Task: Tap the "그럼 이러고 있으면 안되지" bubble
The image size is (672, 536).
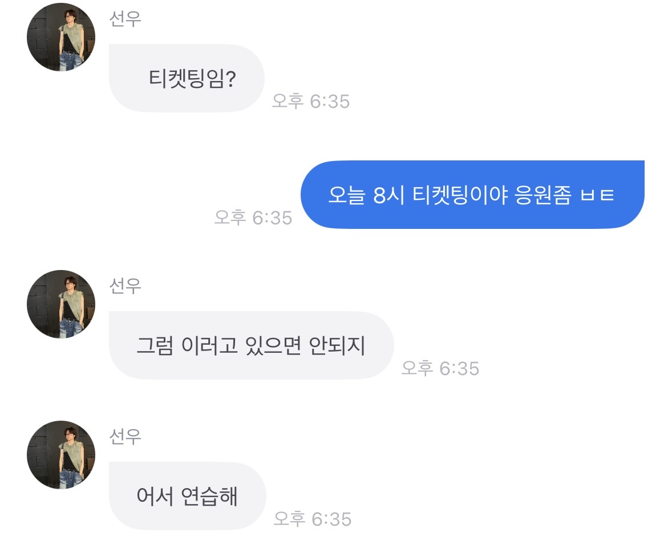Action: coord(251,345)
